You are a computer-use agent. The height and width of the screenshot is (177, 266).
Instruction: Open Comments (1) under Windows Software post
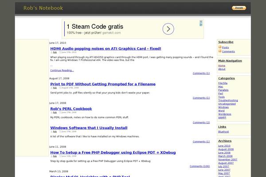(x=201, y=142)
